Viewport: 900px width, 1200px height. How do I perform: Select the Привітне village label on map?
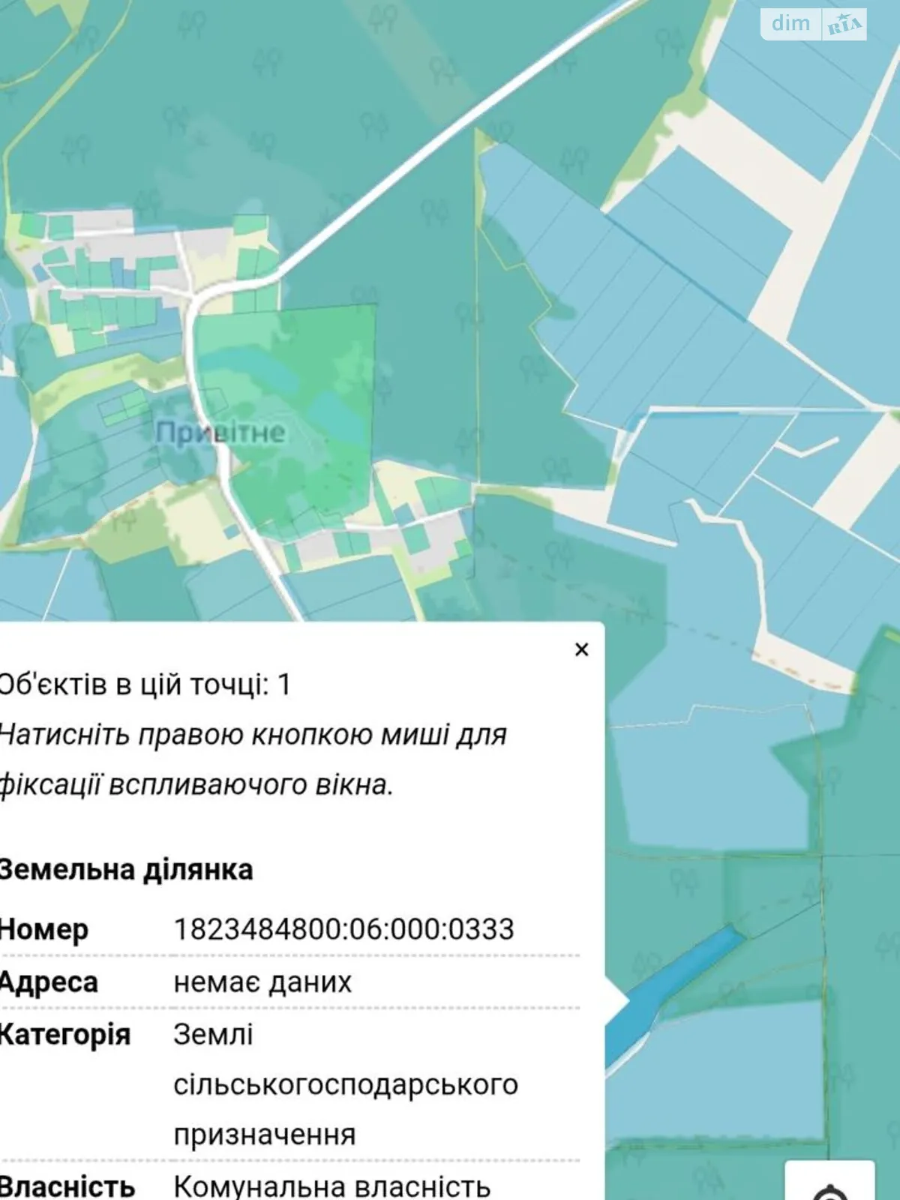coord(220,432)
